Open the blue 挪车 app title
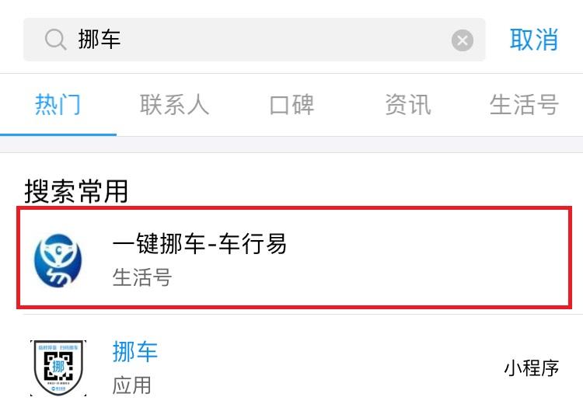This screenshot has width=583, height=418. (x=135, y=352)
